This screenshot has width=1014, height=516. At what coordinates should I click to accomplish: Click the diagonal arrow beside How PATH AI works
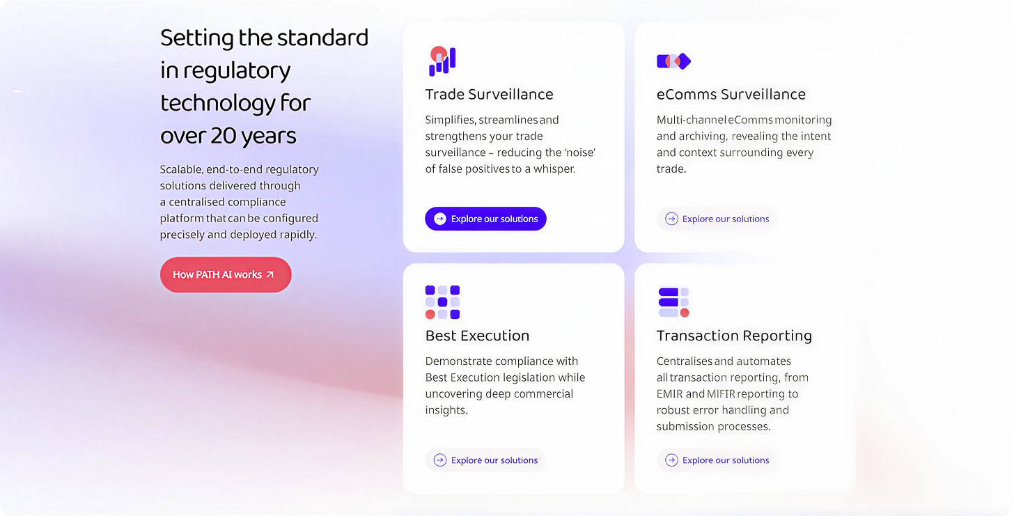(x=270, y=275)
